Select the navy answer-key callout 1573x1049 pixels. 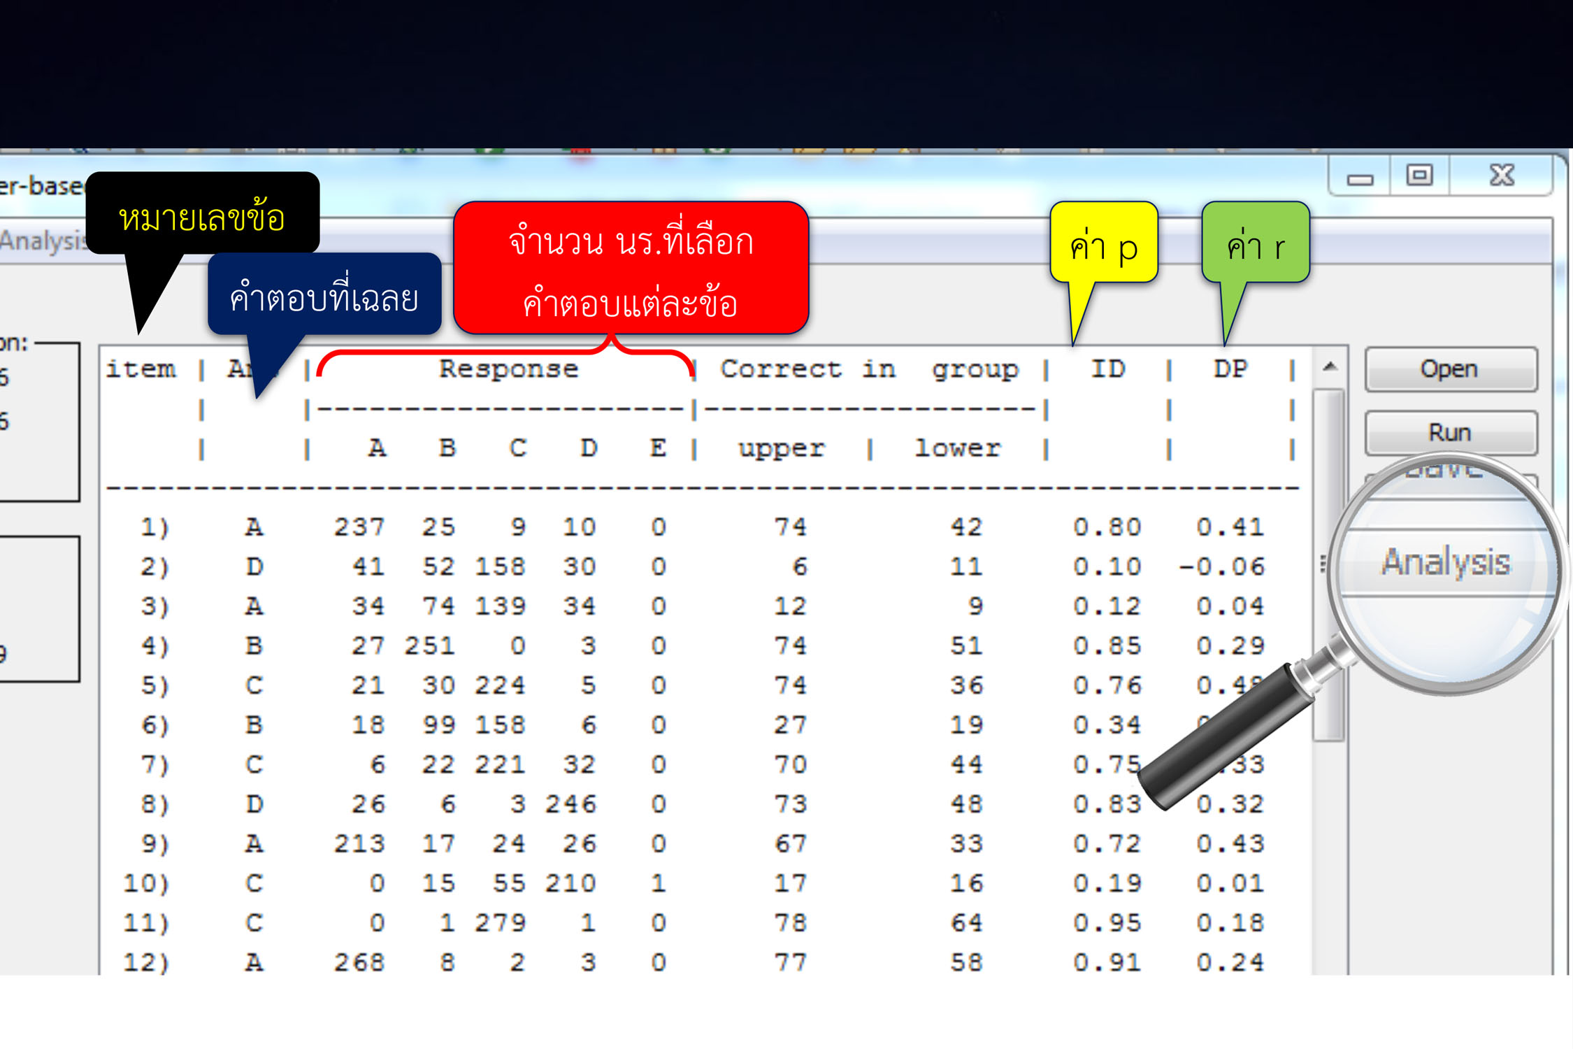tap(324, 297)
